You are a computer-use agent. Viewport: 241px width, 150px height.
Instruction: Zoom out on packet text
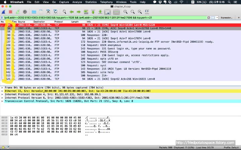coord(133,12)
